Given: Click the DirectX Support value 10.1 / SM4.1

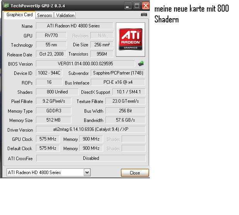Looking at the screenshot, I should click(x=129, y=92).
